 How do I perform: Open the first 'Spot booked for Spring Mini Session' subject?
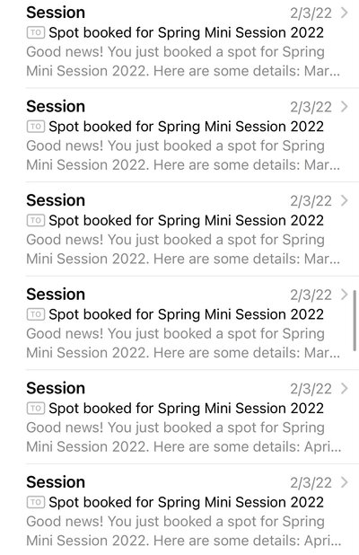click(186, 32)
